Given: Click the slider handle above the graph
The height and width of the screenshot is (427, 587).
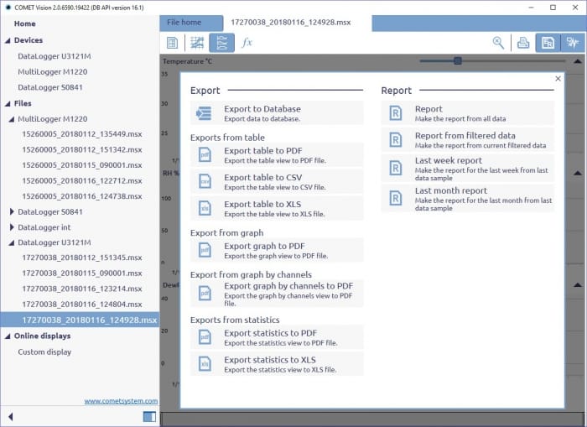Looking at the screenshot, I should click(x=457, y=60).
